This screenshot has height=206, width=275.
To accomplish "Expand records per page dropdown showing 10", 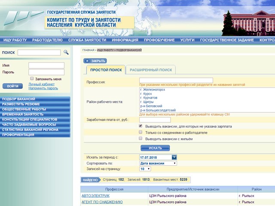I will click(x=145, y=169).
